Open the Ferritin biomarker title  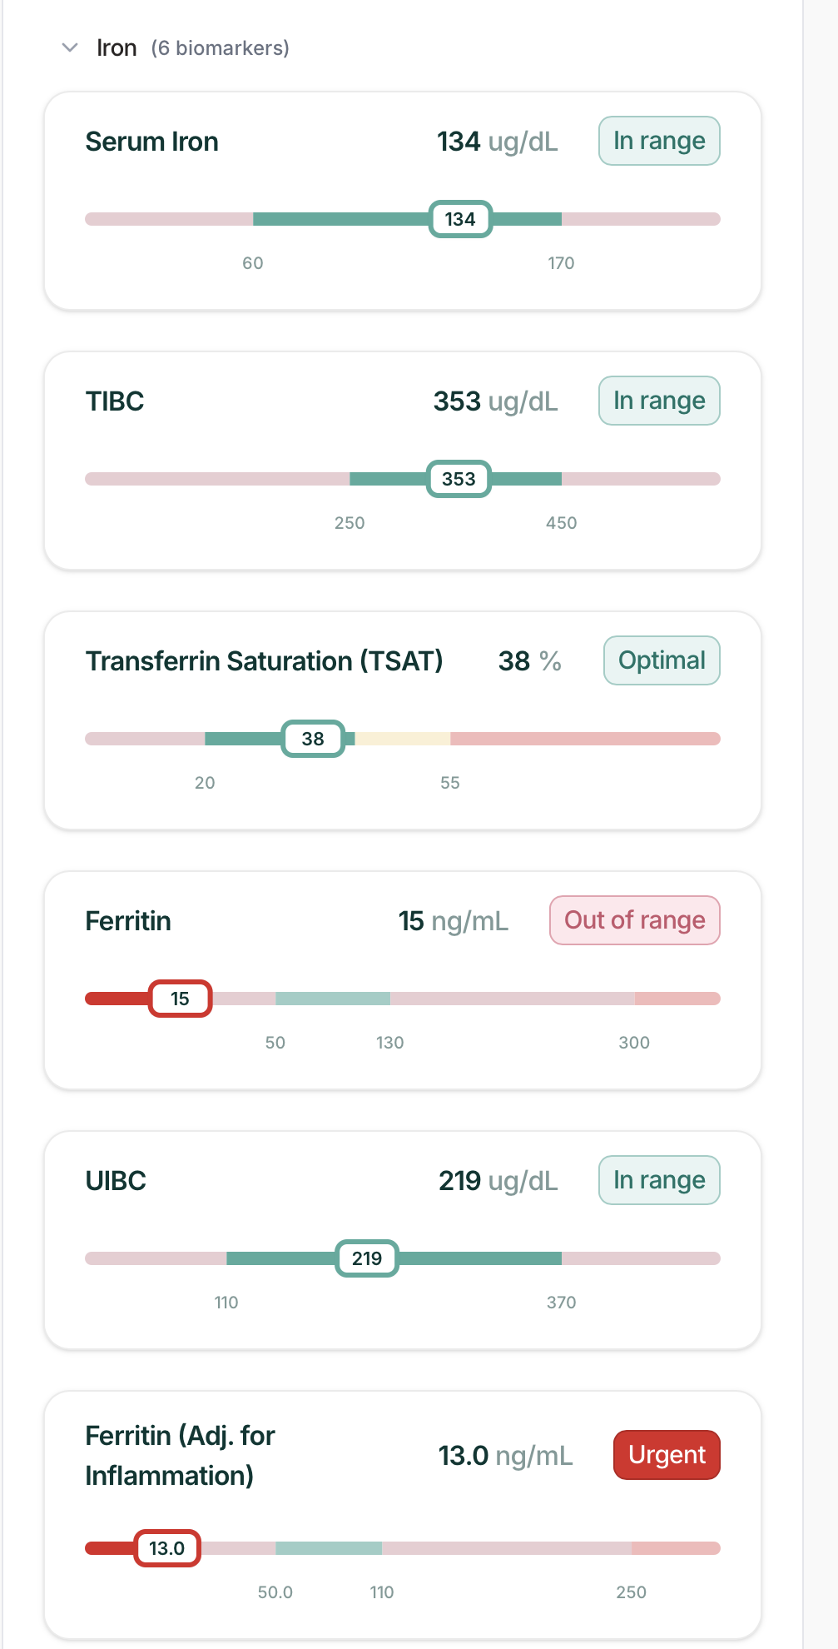tap(128, 921)
